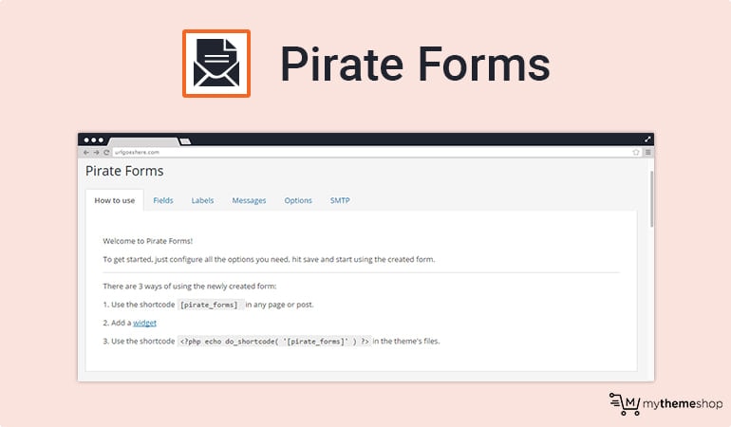This screenshot has width=731, height=427.
Task: Select the How to use tab
Action: [x=115, y=200]
